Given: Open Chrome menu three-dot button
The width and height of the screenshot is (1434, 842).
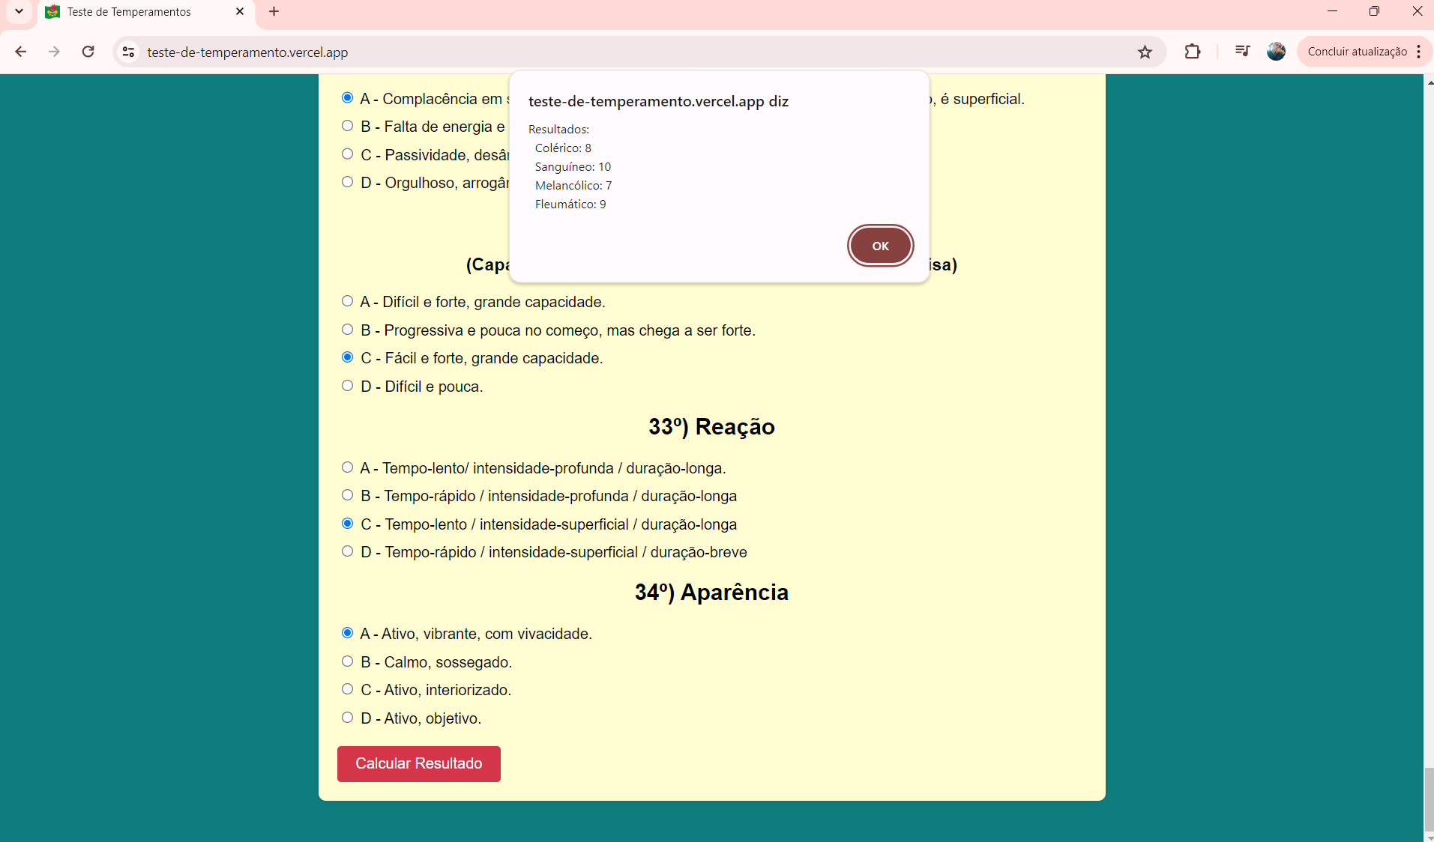Looking at the screenshot, I should [x=1419, y=52].
